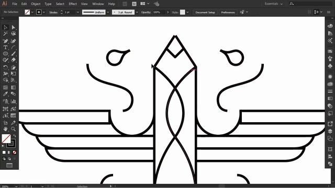This screenshot has width=335, height=188.
Task: Select the Column Graph tool
Action: click(13, 101)
